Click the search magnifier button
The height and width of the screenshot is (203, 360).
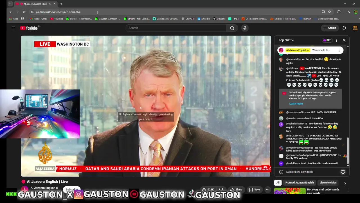[232, 28]
